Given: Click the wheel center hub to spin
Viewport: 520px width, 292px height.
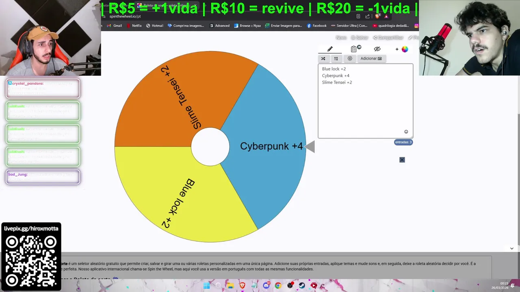Looking at the screenshot, I should point(210,147).
